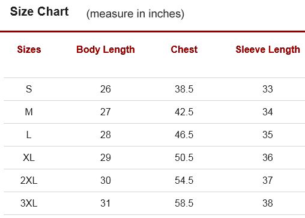Click chest value 50.5

[x=184, y=157]
